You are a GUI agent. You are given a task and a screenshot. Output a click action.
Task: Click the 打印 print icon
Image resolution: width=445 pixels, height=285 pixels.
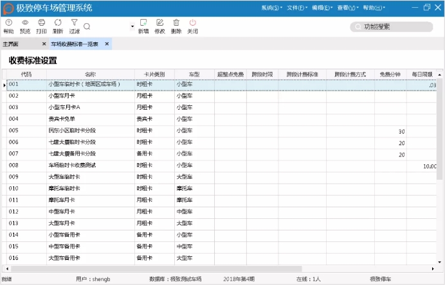(x=41, y=26)
